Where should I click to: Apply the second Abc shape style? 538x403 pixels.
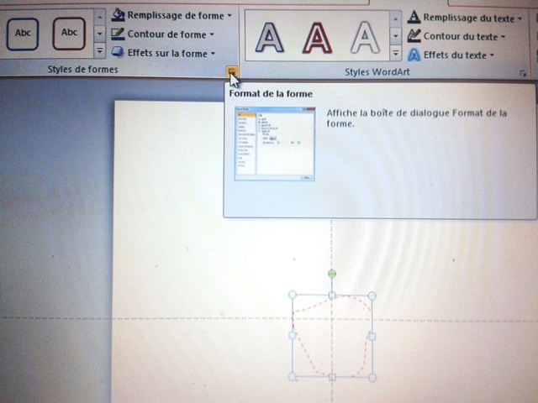70,33
